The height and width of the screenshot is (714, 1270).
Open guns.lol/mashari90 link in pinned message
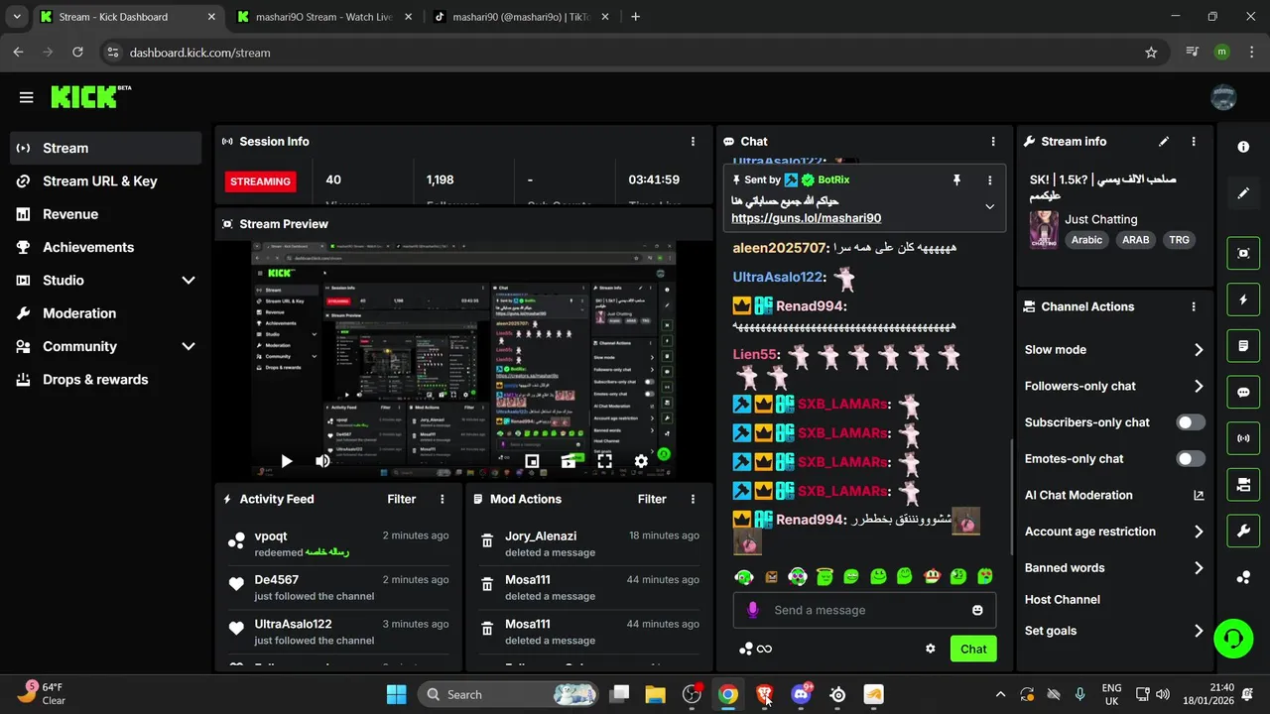[806, 218]
